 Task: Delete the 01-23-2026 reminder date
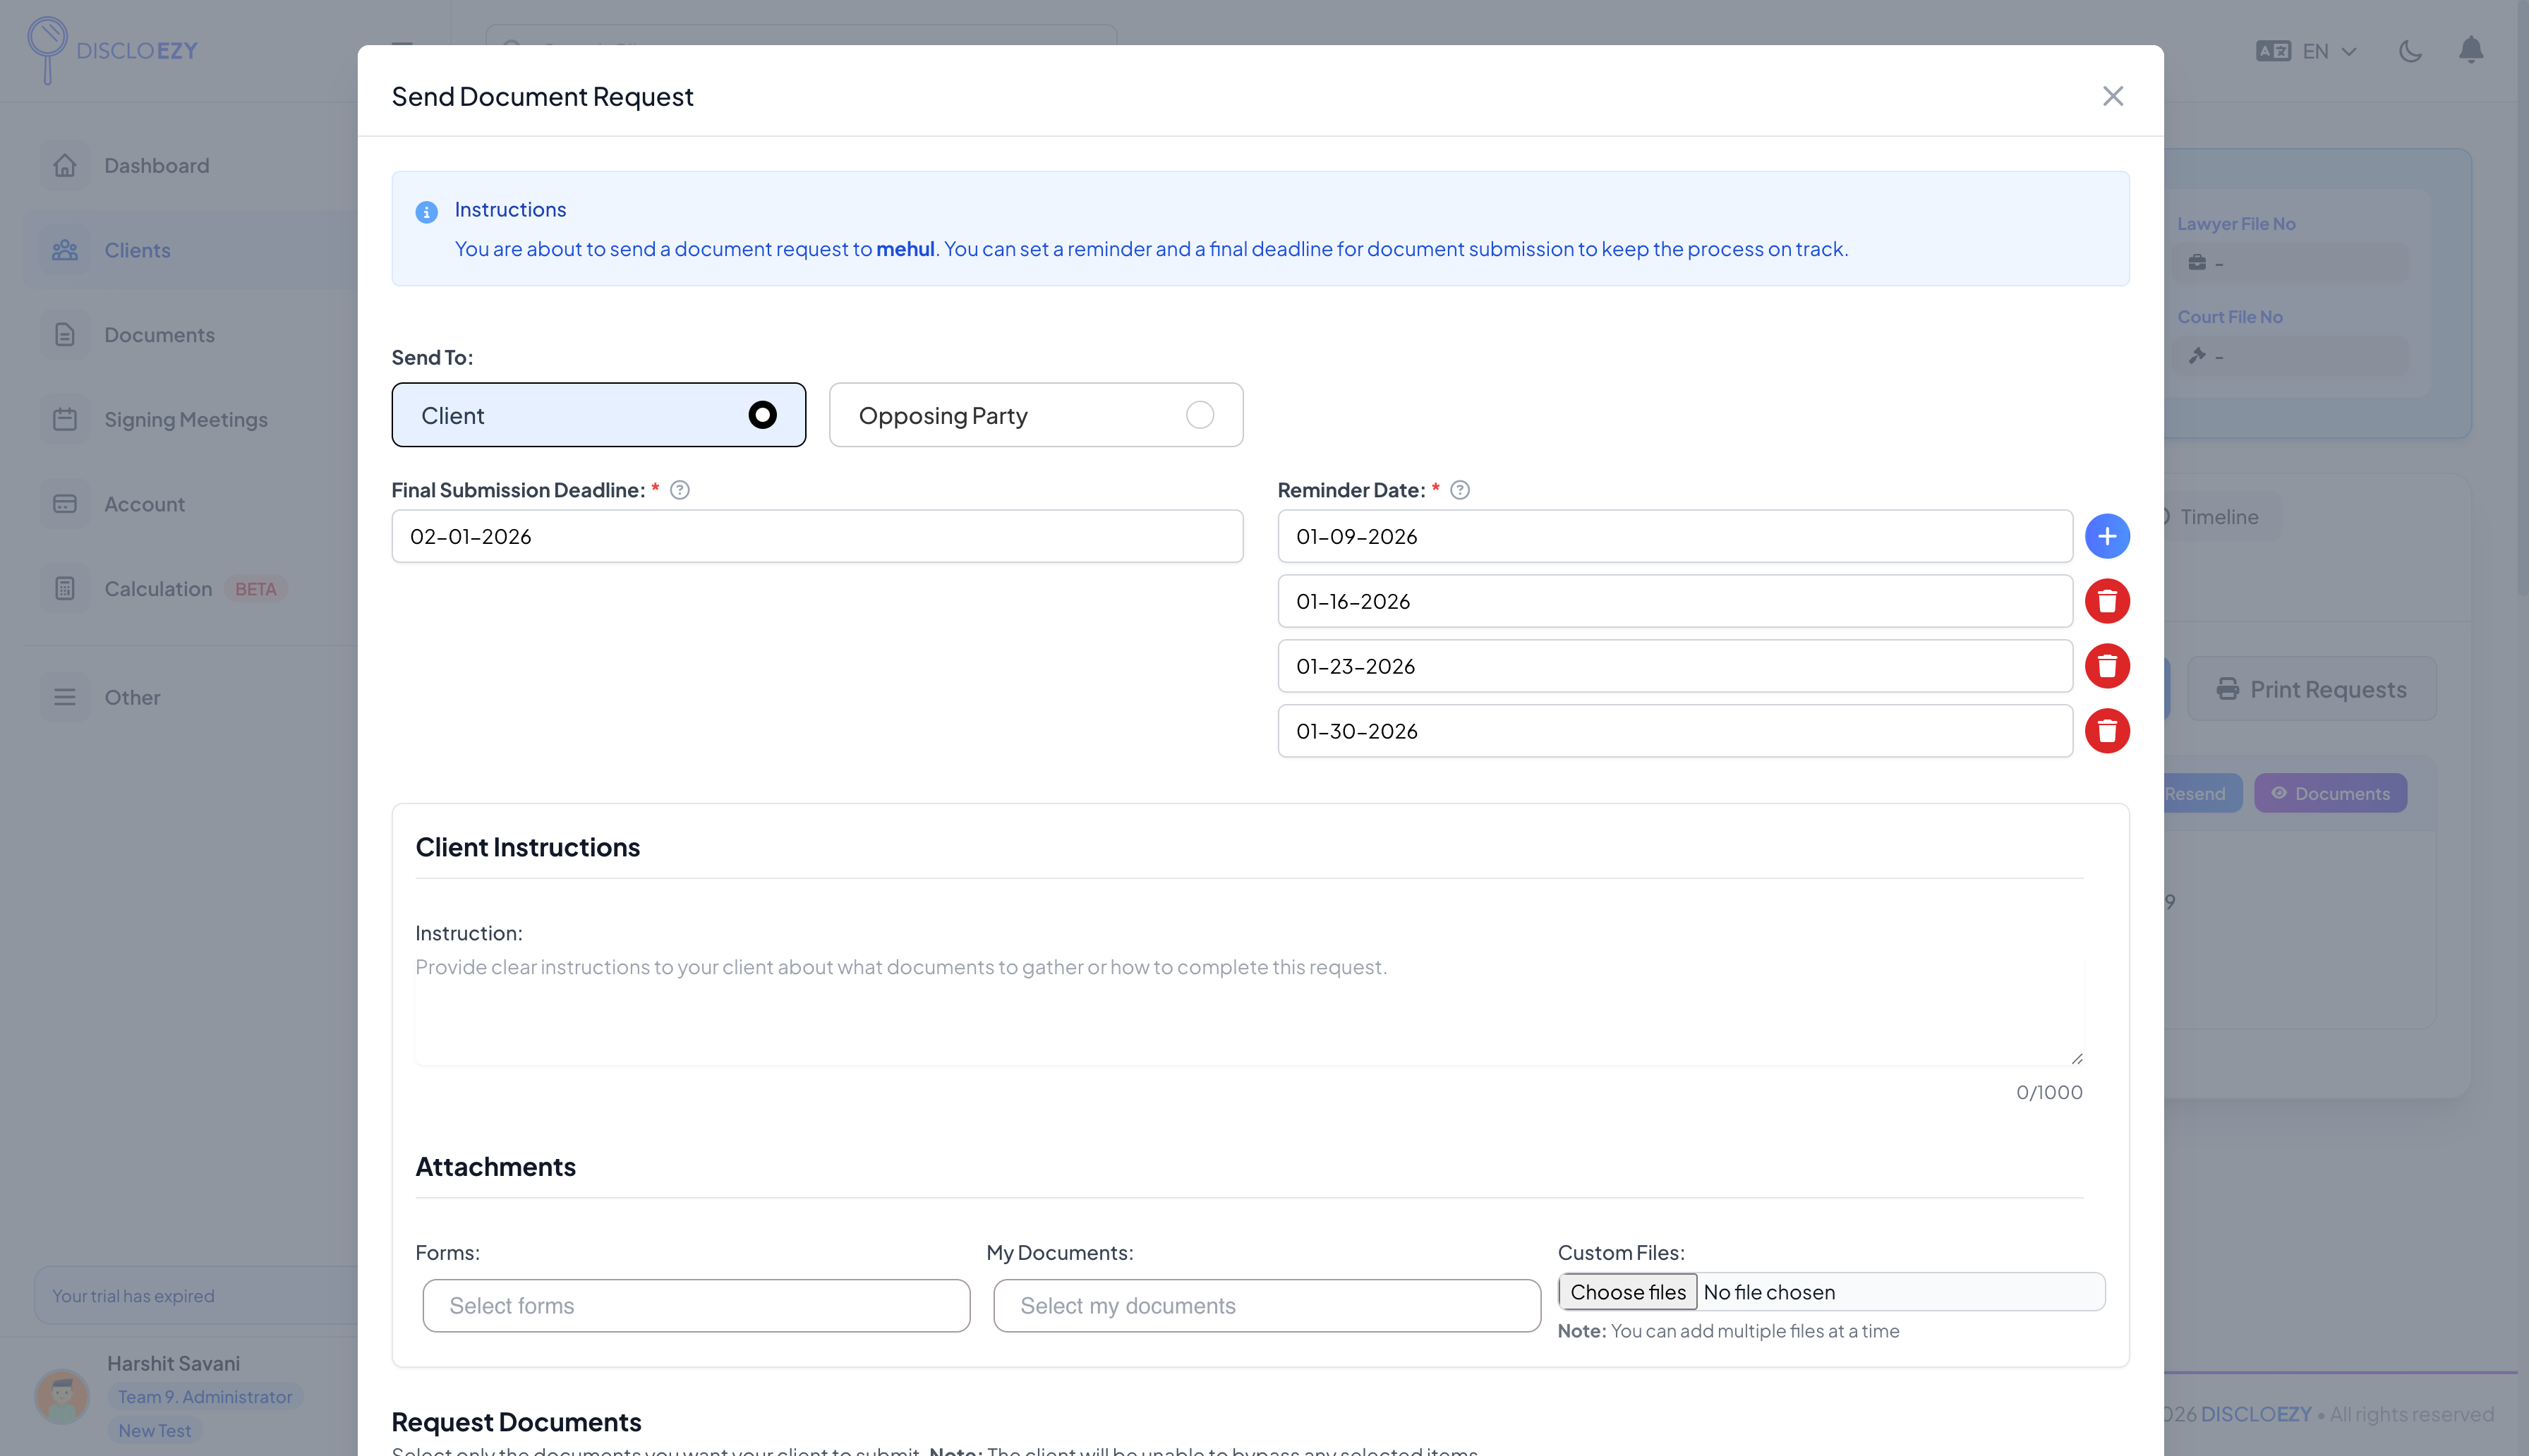2106,666
